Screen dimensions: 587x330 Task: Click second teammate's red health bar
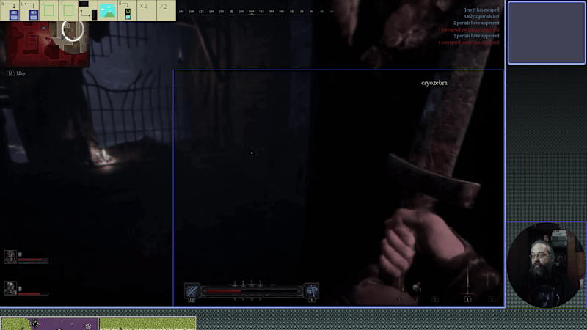[x=33, y=294]
